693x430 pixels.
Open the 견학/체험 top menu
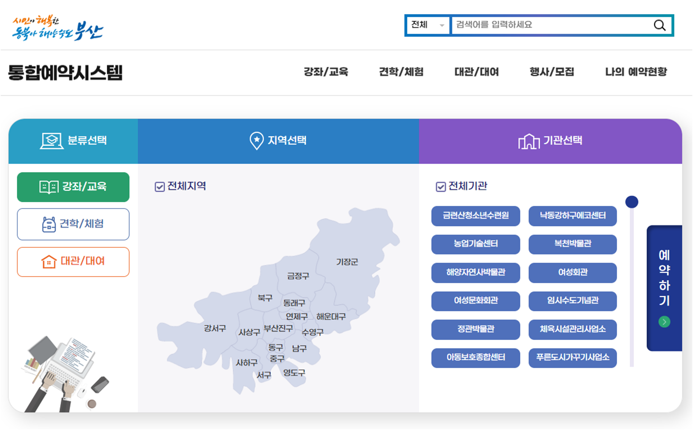401,72
